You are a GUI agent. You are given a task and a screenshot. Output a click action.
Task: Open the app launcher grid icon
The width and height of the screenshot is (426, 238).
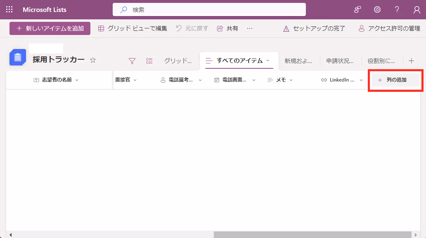point(9,9)
